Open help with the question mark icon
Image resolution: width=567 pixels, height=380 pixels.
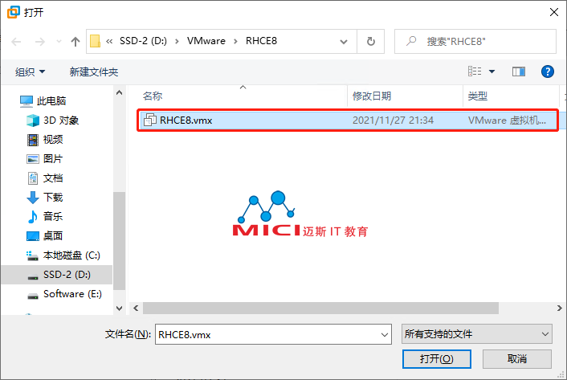(548, 72)
